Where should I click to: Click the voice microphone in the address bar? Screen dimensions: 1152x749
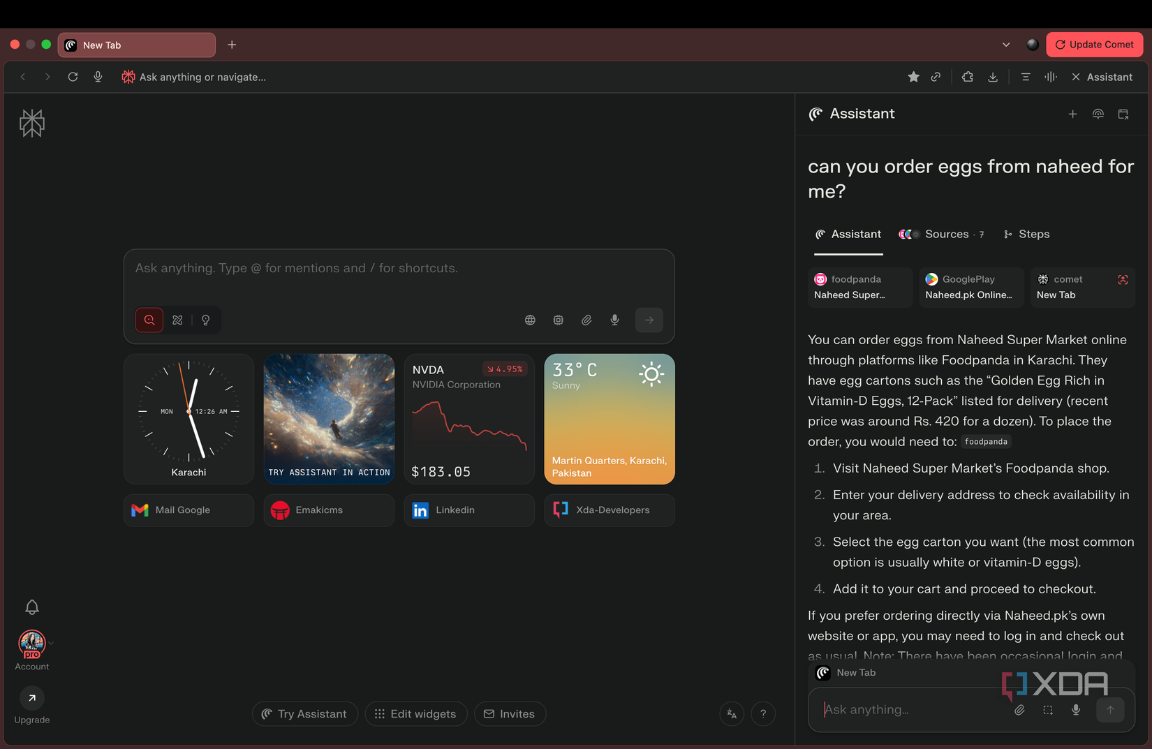[x=98, y=77]
